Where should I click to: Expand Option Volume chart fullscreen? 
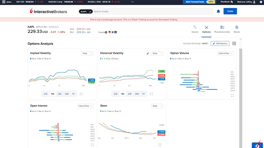click(232, 95)
